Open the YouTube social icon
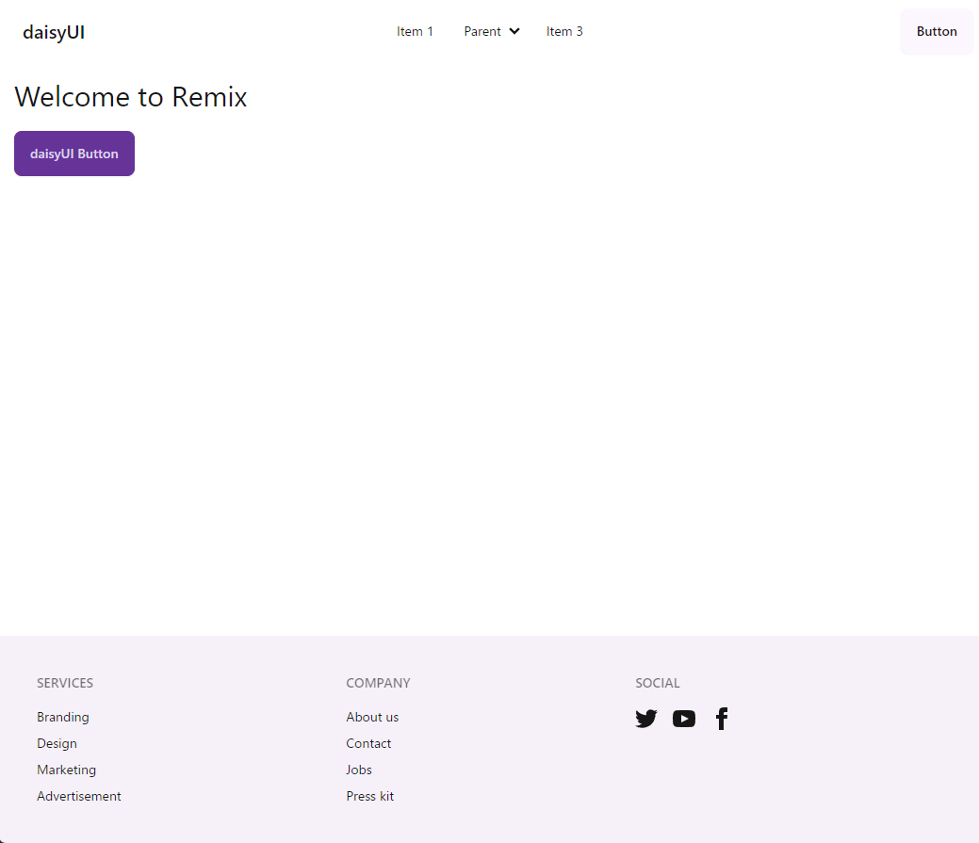 (684, 719)
